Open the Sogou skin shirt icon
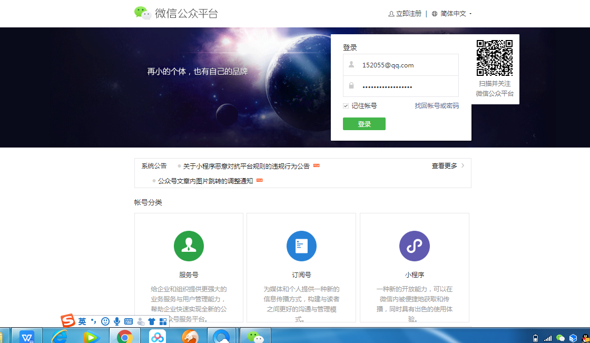The image size is (590, 343). click(x=152, y=321)
